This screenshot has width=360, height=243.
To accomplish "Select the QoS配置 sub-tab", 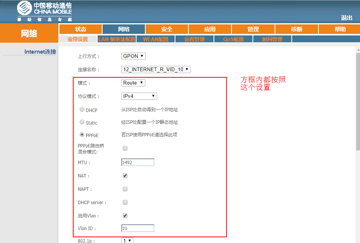I will [233, 39].
